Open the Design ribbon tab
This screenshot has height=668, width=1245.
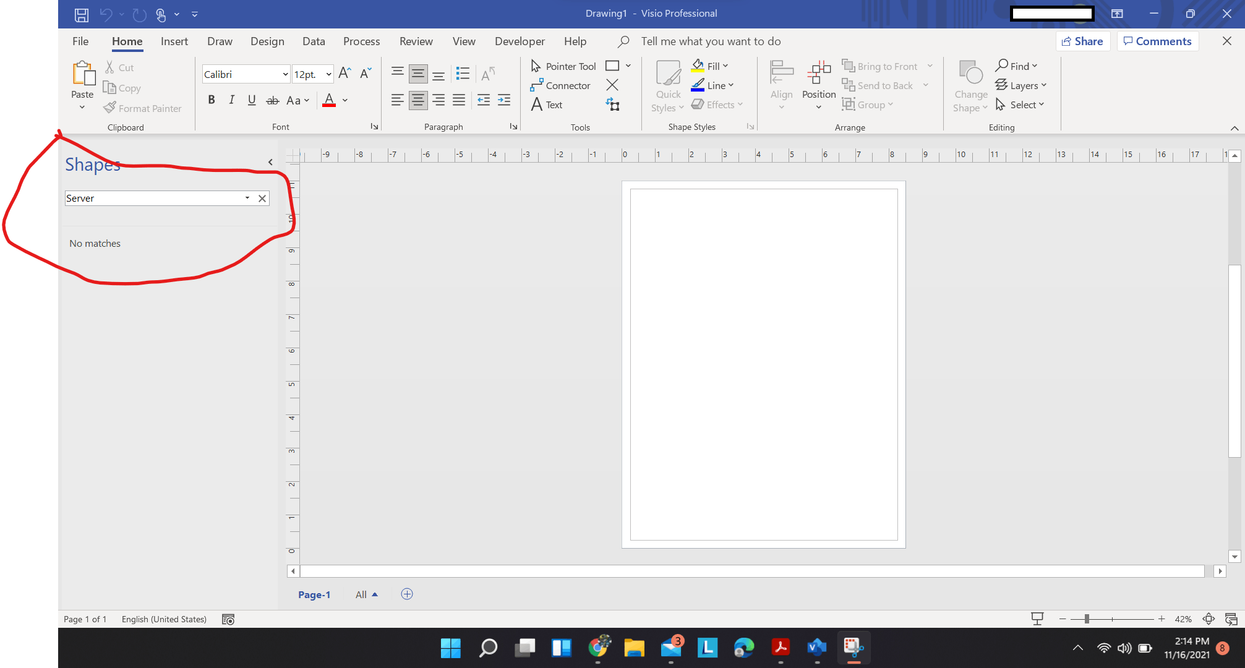(x=267, y=41)
